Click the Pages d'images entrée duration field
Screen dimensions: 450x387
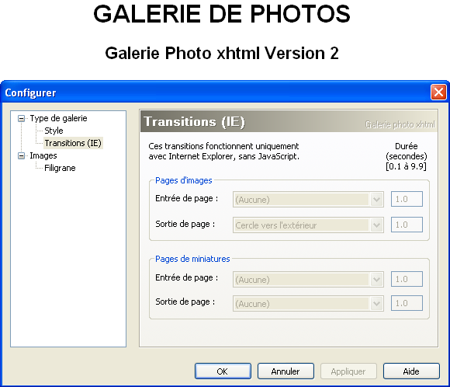click(x=407, y=199)
